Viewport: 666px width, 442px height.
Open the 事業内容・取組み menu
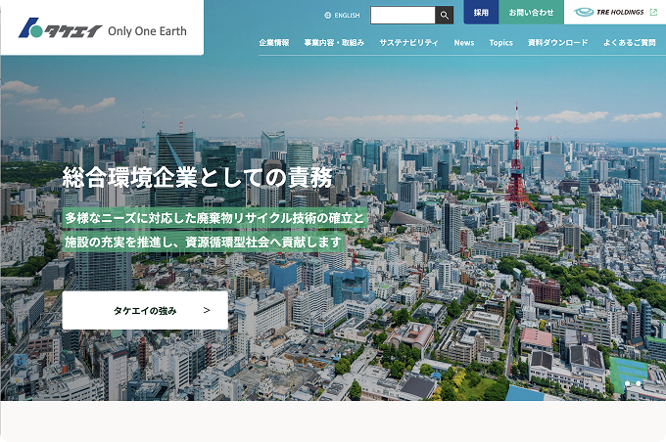coord(334,42)
